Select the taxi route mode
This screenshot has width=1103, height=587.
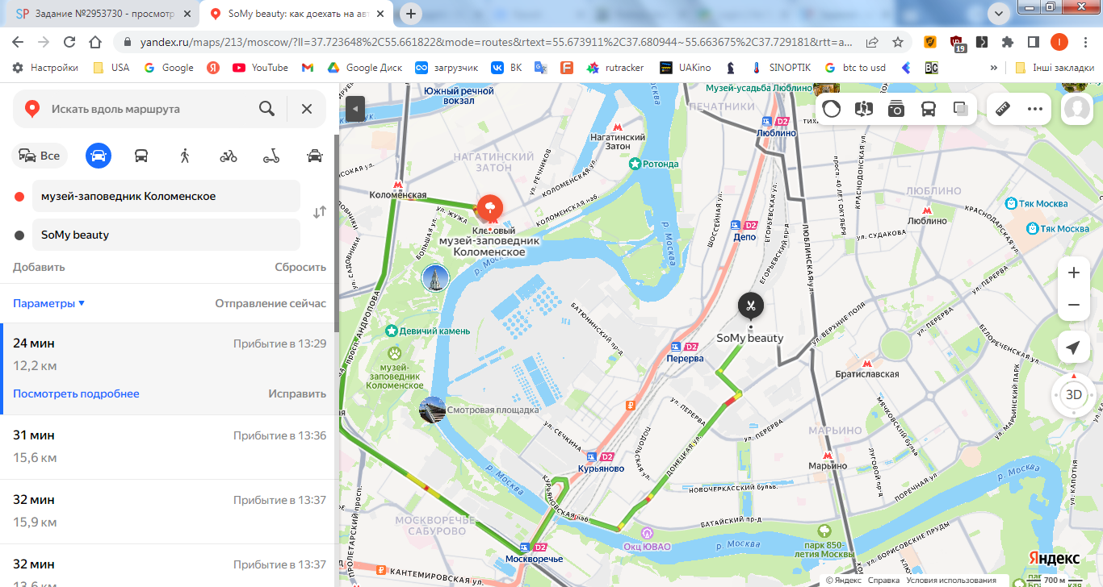315,156
